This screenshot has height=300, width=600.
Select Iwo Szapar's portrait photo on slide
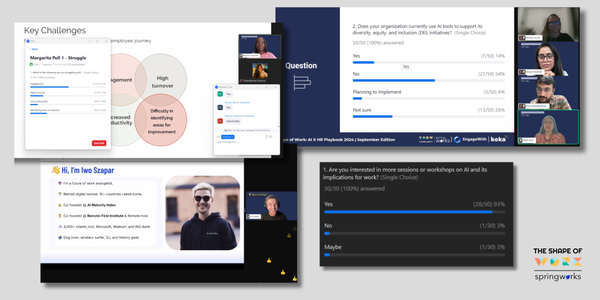pos(202,213)
